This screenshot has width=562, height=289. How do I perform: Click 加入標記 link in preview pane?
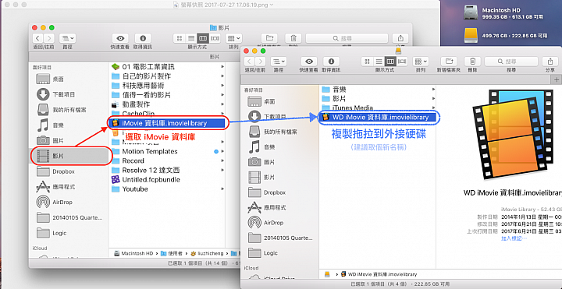[514, 238]
